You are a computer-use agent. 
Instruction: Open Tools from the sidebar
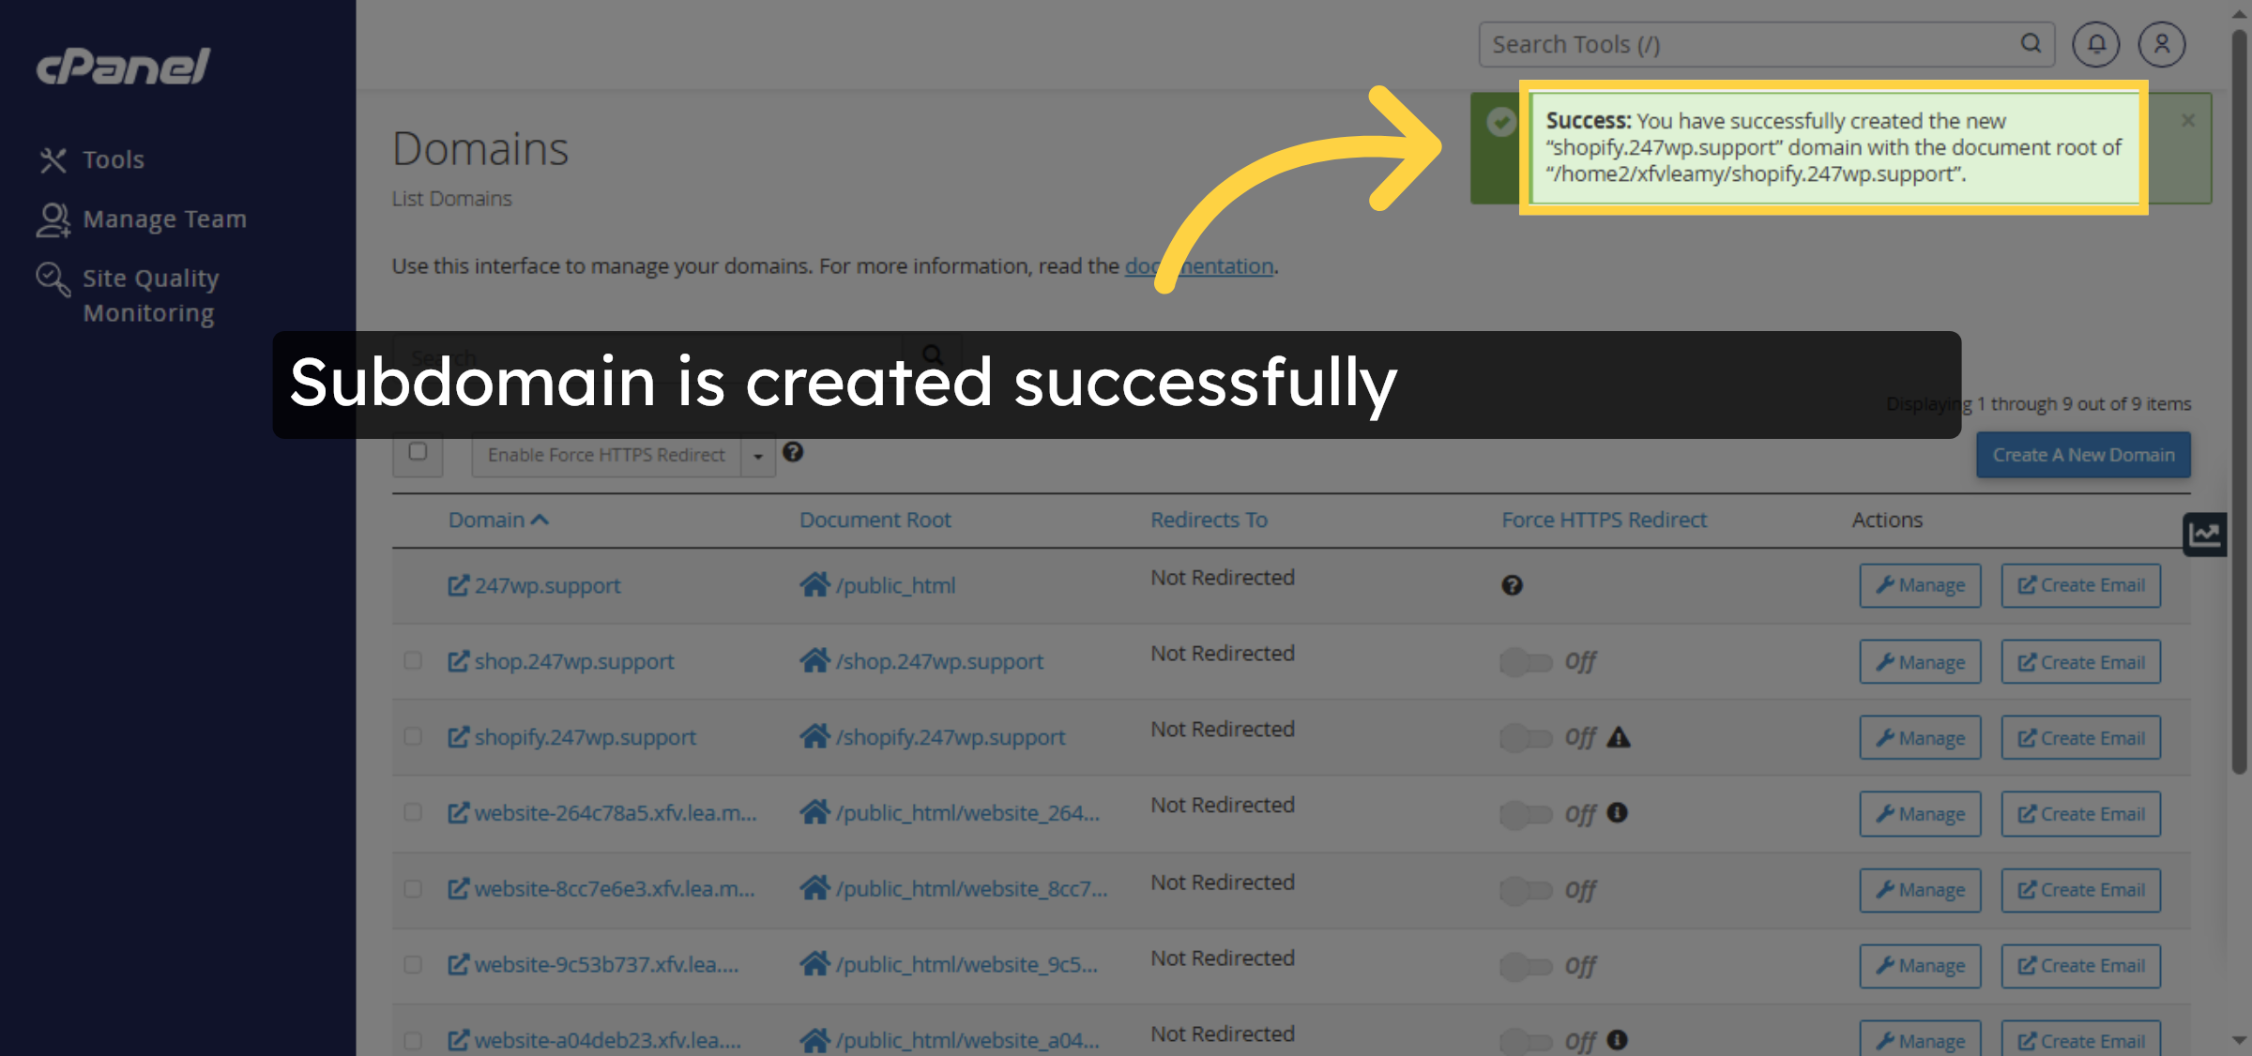pos(113,159)
